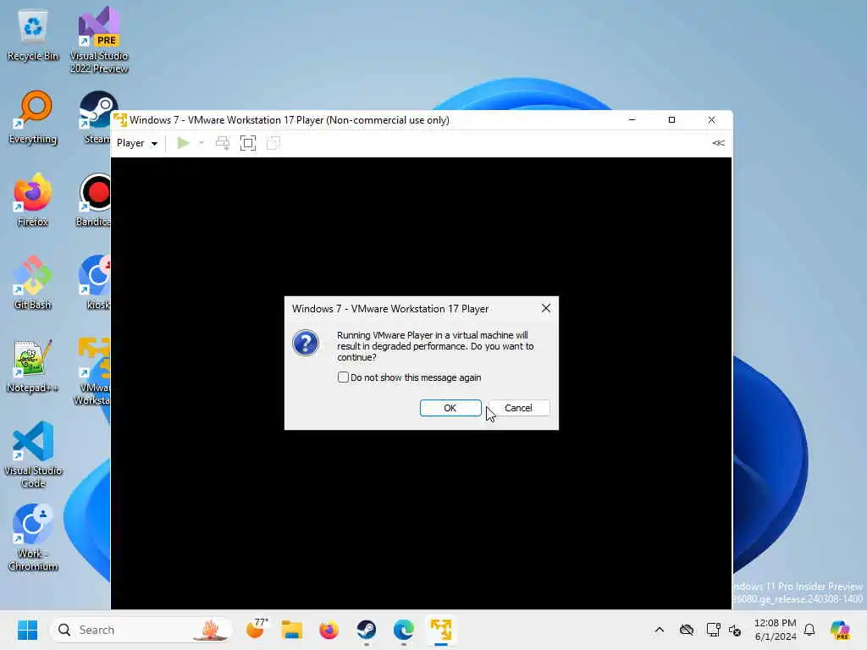Open Copilot Preview from the taskbar
Screen dimensions: 867x650
pyautogui.click(x=840, y=630)
